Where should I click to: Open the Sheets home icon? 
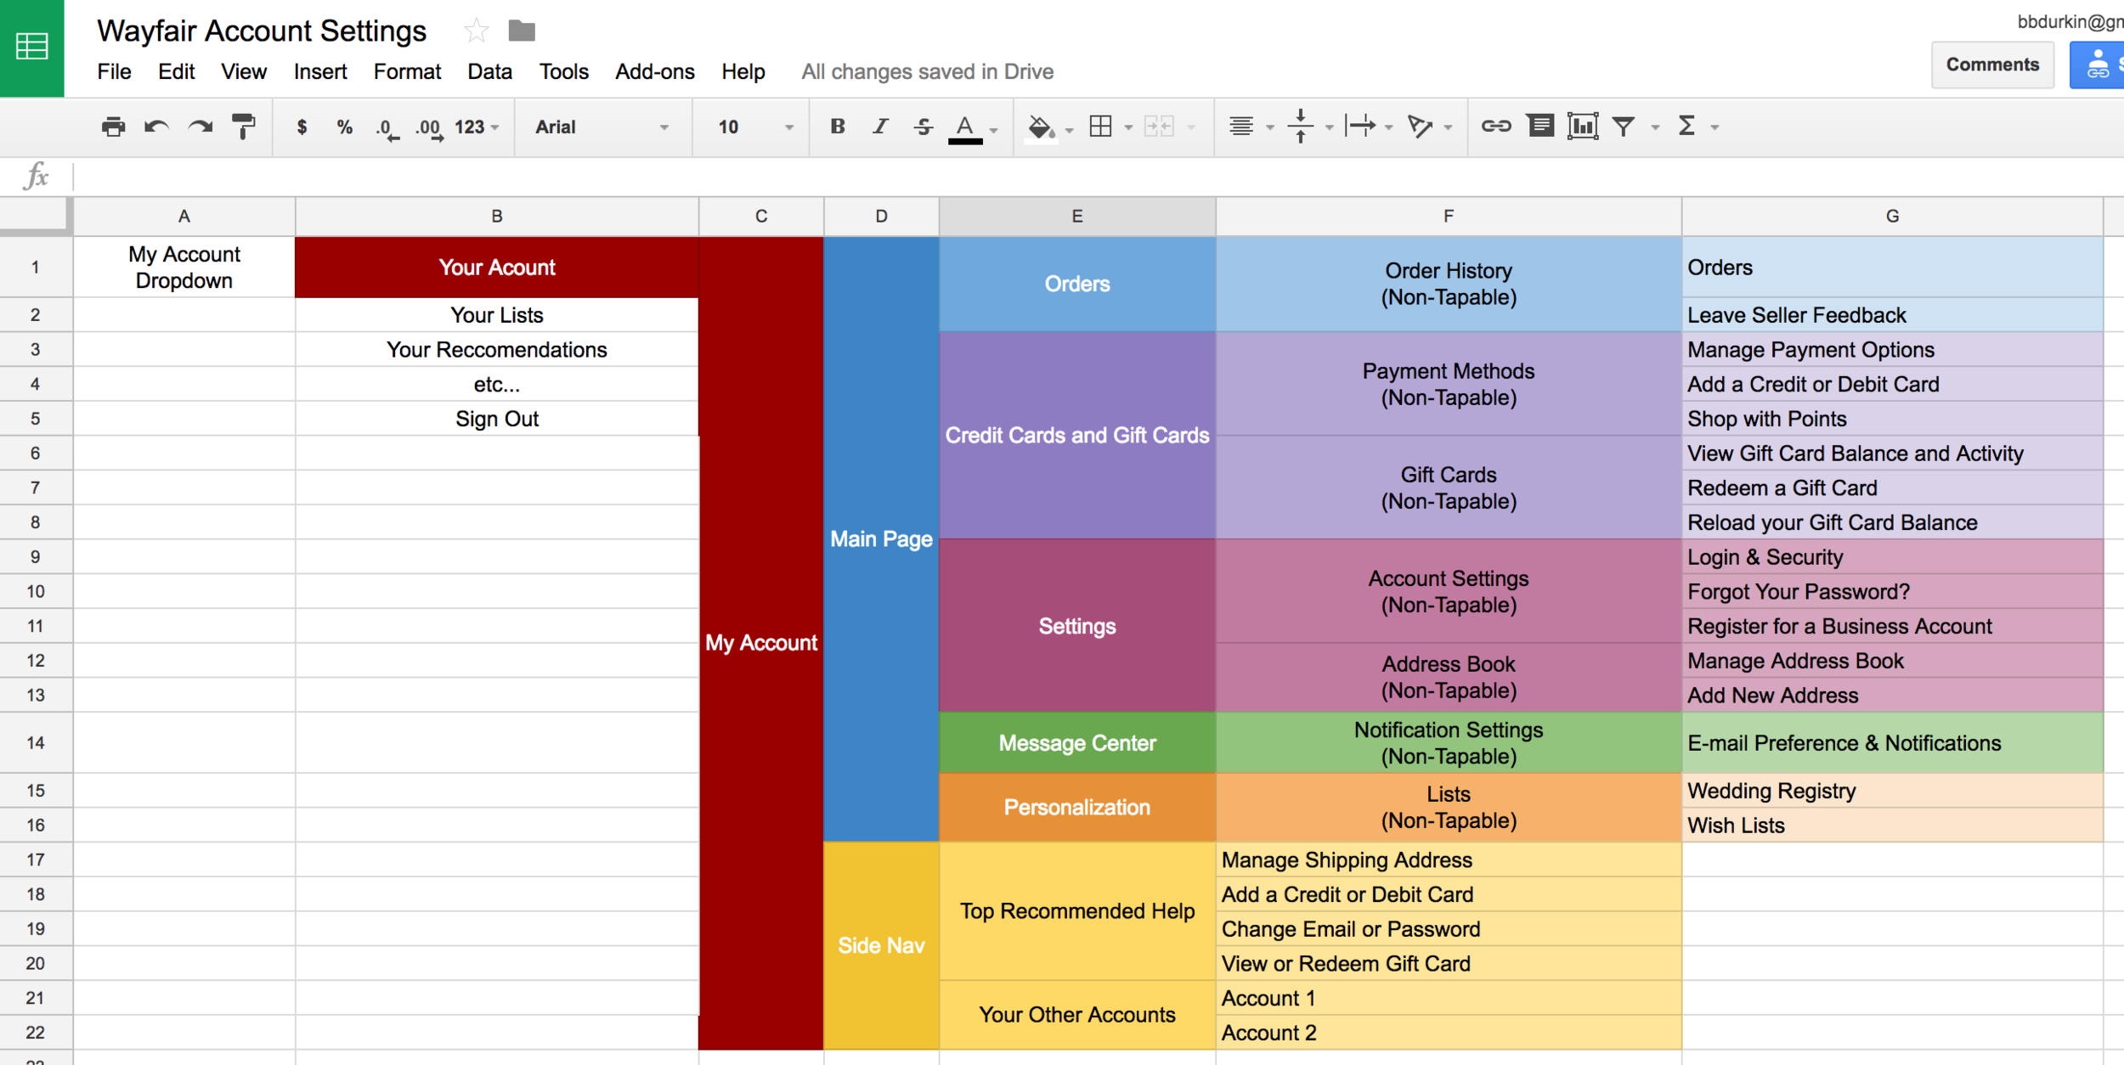coord(31,48)
